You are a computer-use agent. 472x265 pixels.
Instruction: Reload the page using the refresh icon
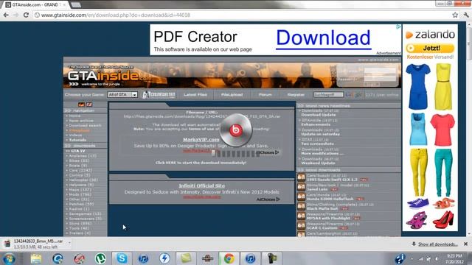point(26,15)
